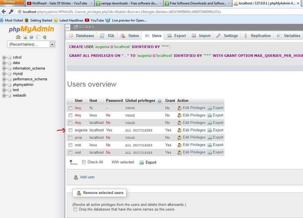Expand the webauth database tree node
The image size is (303, 218).
pos(4,96)
